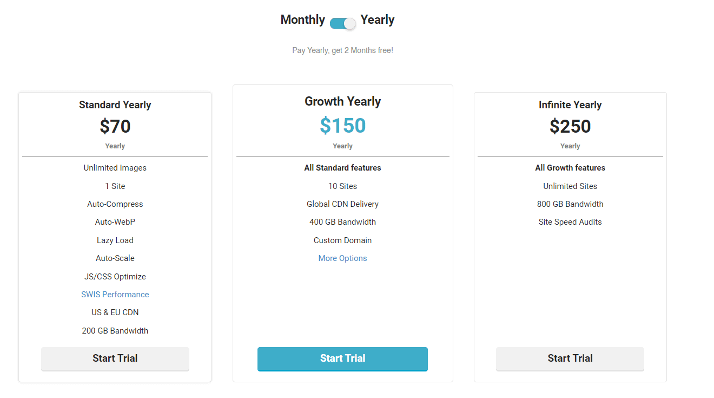Image resolution: width=714 pixels, height=398 pixels.
Task: Open the SWIS Performance link
Action: 115,294
